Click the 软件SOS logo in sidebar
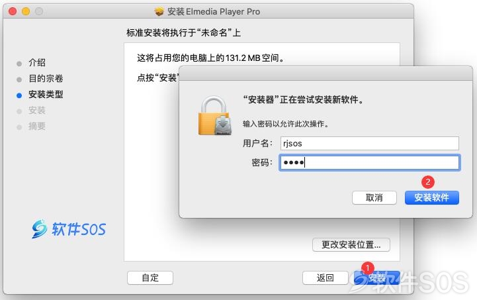Viewport: 477px width, 300px height. [x=69, y=228]
